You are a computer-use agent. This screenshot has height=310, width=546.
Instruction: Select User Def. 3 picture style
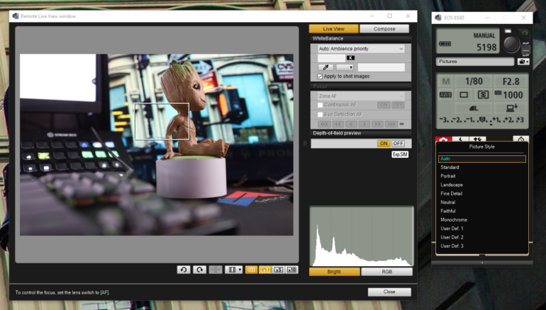pos(482,246)
